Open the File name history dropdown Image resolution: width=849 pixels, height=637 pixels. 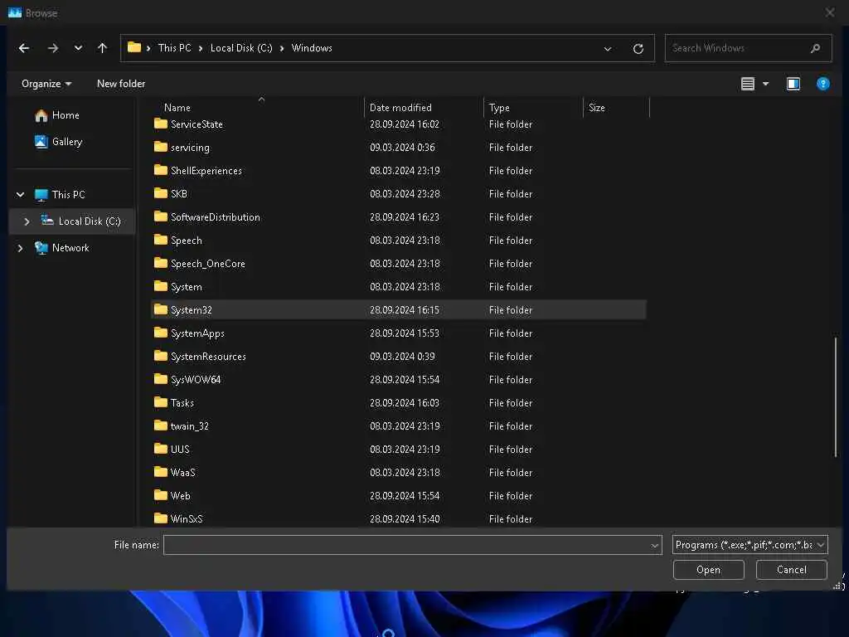pos(655,546)
